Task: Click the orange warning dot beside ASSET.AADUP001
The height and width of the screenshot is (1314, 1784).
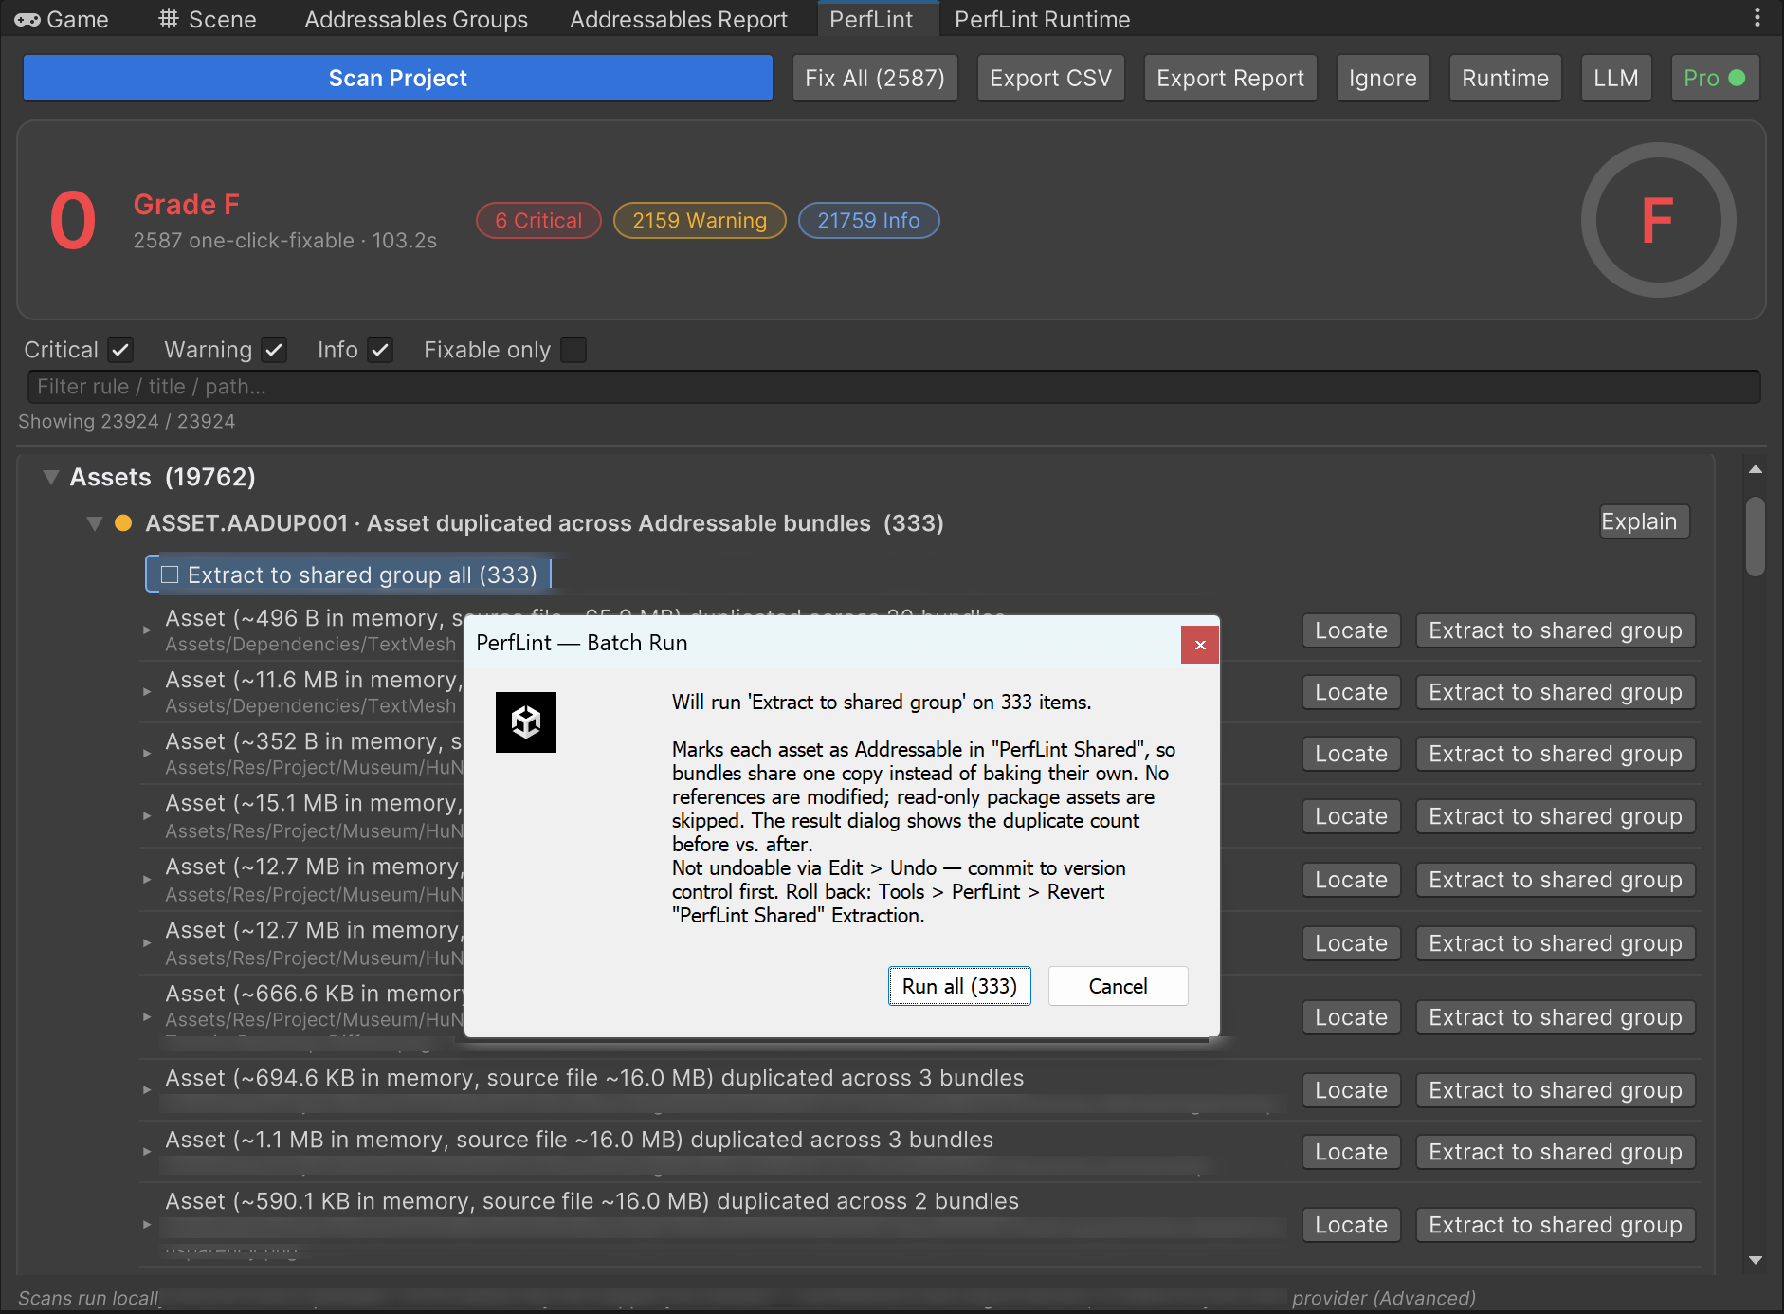Action: click(x=123, y=523)
